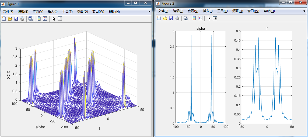
Task: Click inside the alpha subplot axes
Action: 201,77
